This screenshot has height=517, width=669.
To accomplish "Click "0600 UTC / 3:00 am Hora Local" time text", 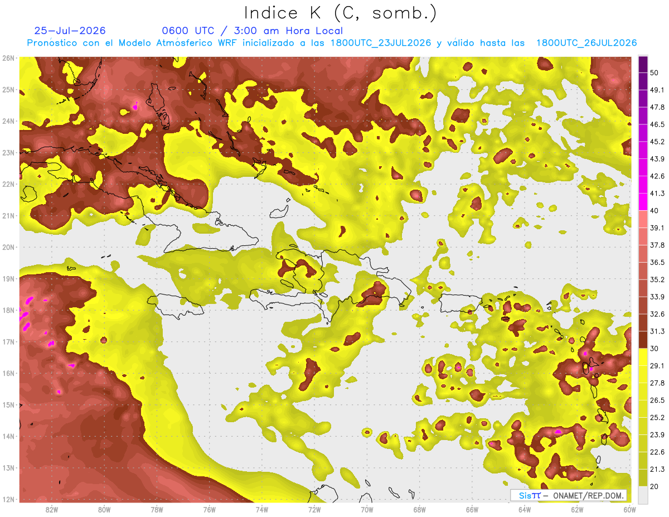I will tap(252, 31).
